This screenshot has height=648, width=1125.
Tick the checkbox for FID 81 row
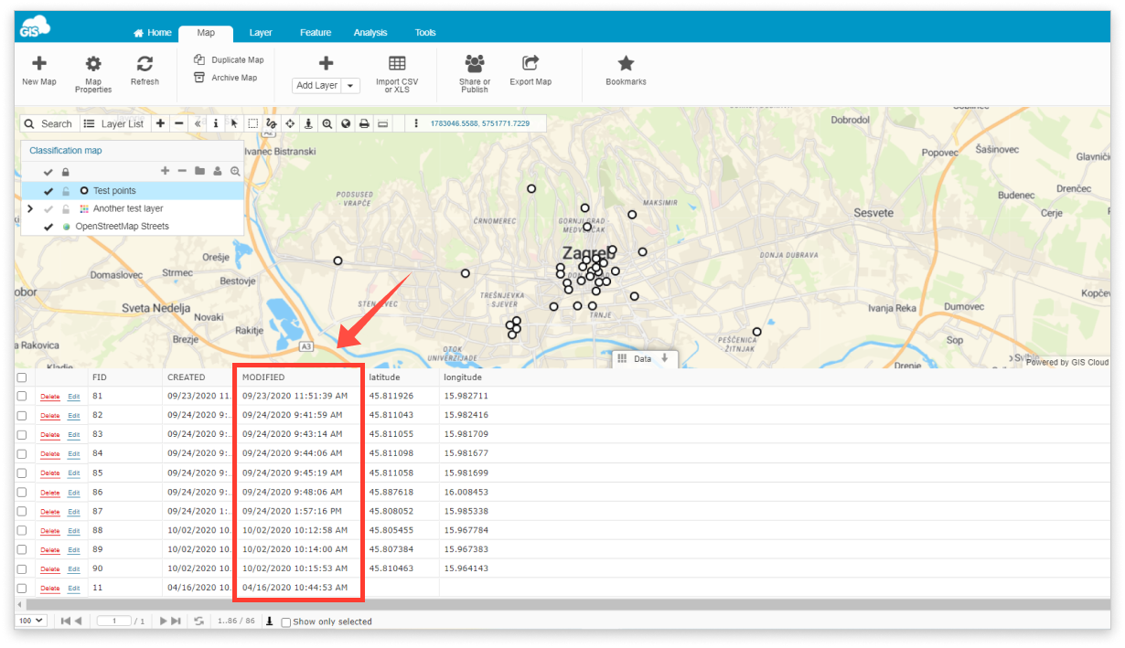click(22, 396)
